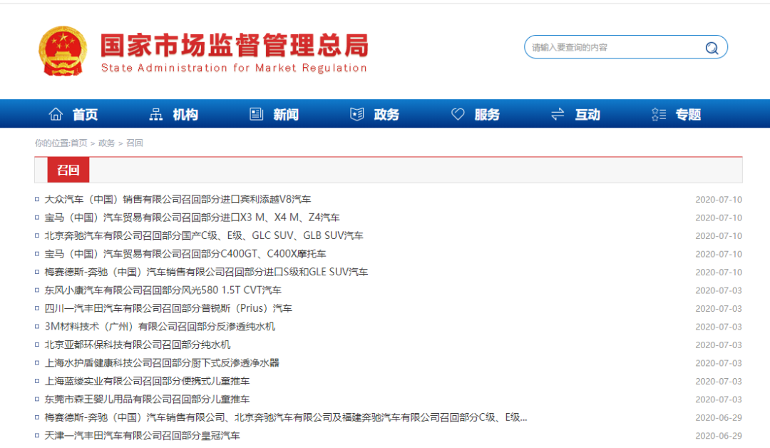Click the badge icon beside 政务
Screen dimensions: 770x448
[357, 114]
